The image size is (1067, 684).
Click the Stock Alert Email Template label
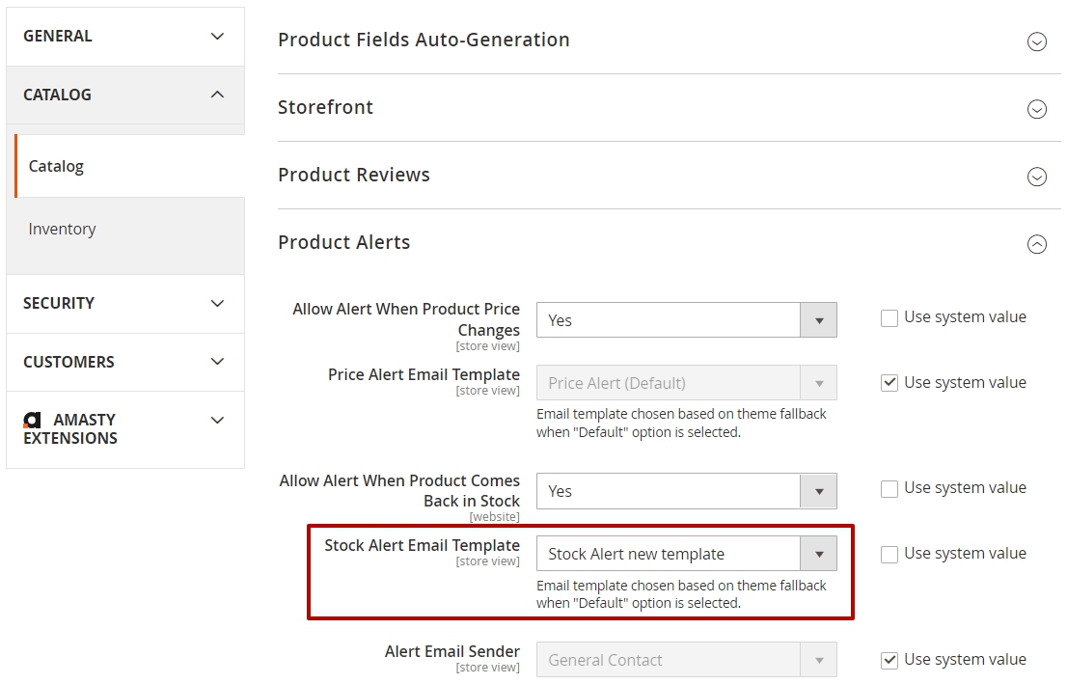[x=422, y=545]
